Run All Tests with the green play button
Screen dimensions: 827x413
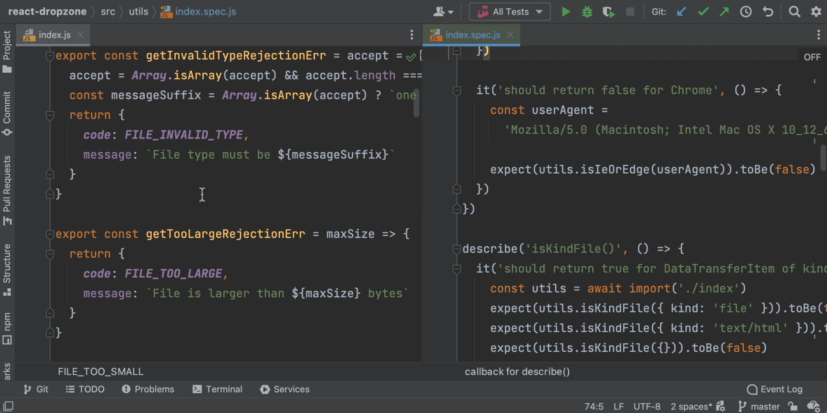(566, 12)
